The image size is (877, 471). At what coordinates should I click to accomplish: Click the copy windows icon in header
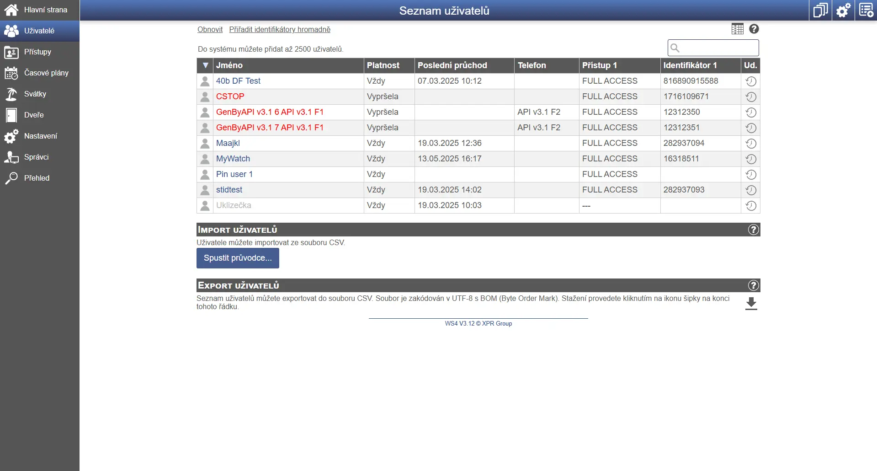[820, 10]
